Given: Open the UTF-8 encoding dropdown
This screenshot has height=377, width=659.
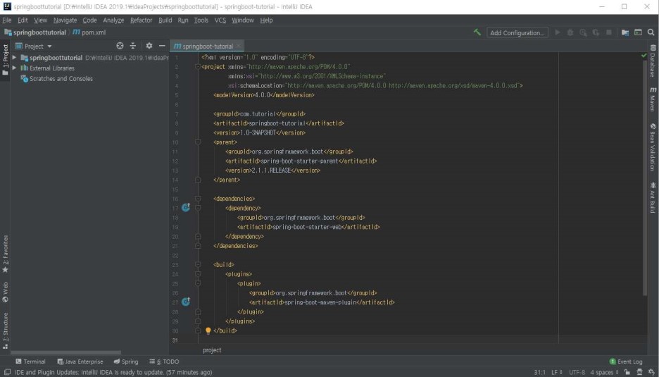Looking at the screenshot, I should coord(577,372).
